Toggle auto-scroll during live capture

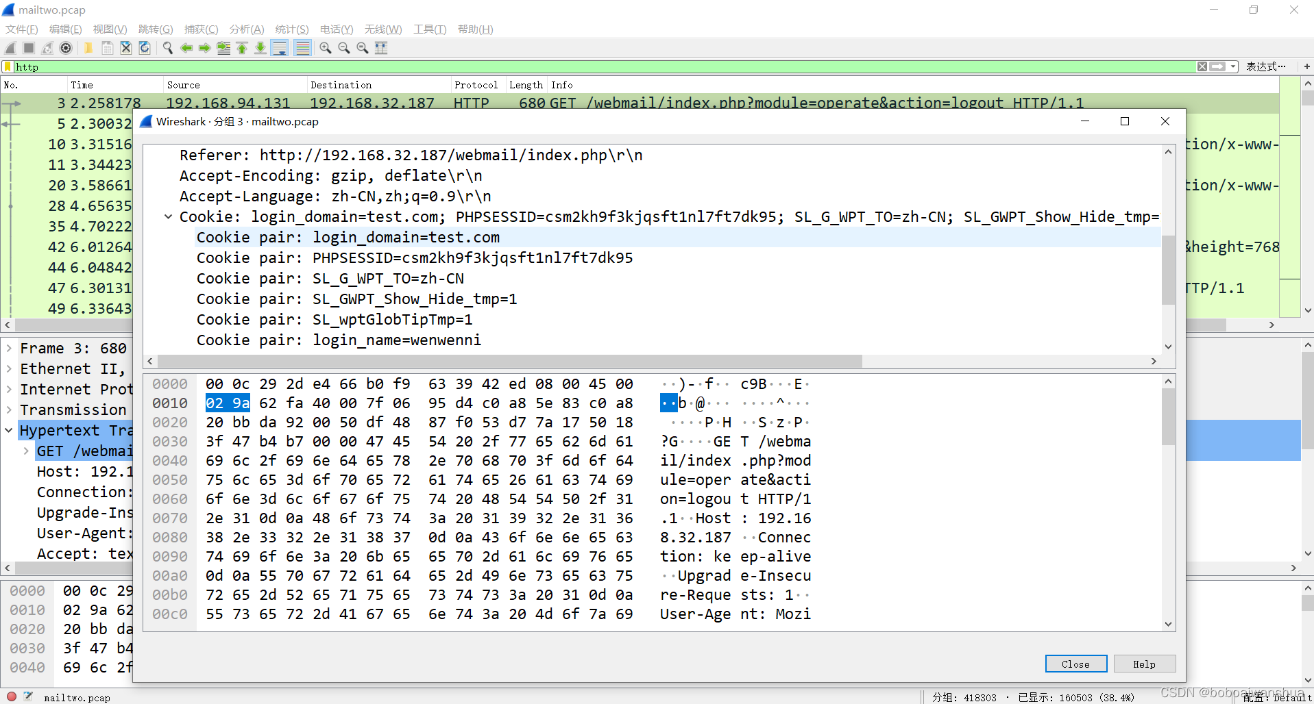(280, 48)
